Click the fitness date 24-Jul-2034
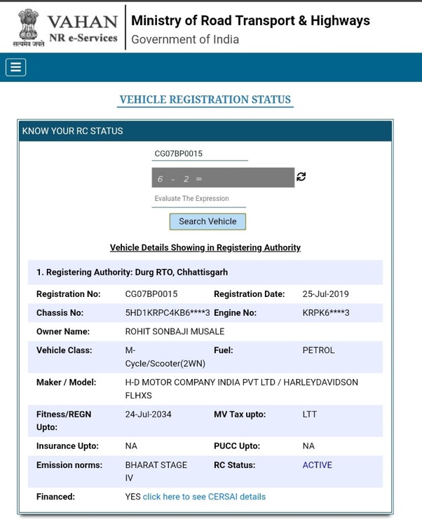The height and width of the screenshot is (519, 422). 148,414
